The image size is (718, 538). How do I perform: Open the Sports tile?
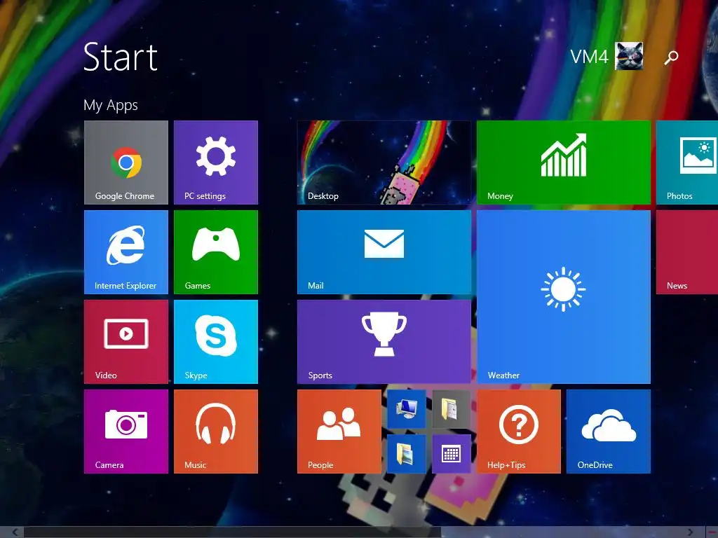tap(384, 342)
